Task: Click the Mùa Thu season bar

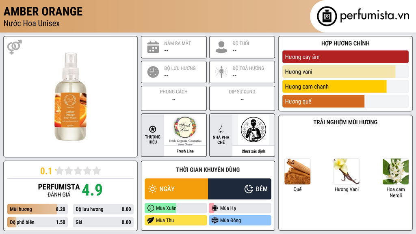Action: pyautogui.click(x=176, y=220)
